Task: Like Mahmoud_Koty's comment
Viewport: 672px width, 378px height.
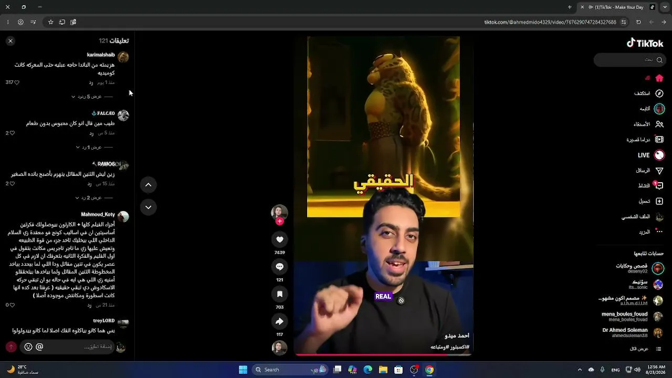Action: (12, 305)
